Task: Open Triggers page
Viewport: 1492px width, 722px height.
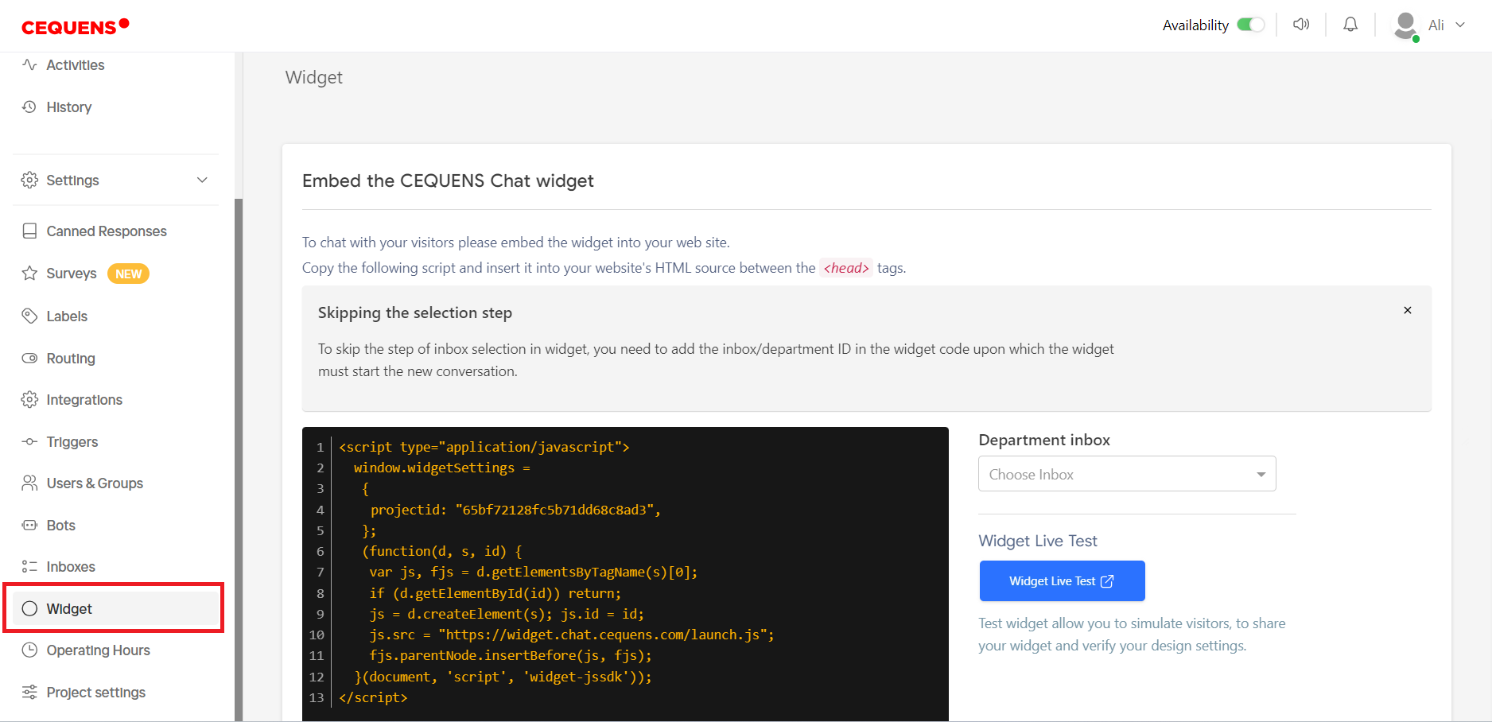Action: point(72,442)
